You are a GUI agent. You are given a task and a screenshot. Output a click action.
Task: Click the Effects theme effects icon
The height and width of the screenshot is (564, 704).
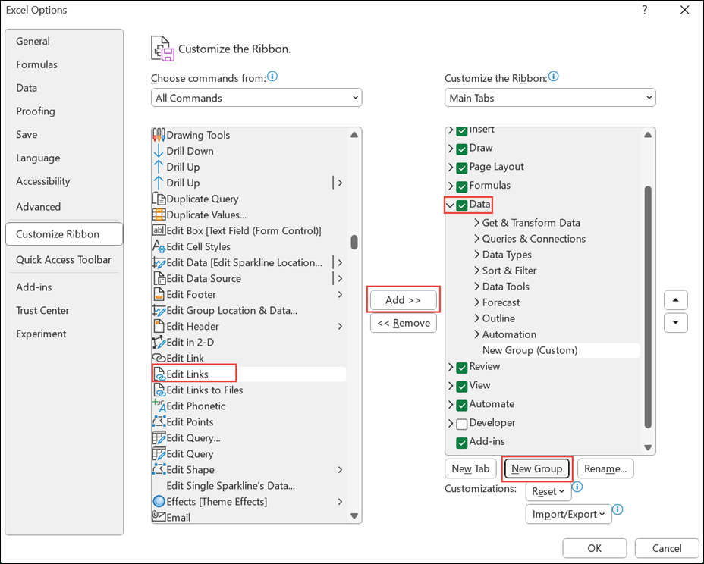point(159,501)
